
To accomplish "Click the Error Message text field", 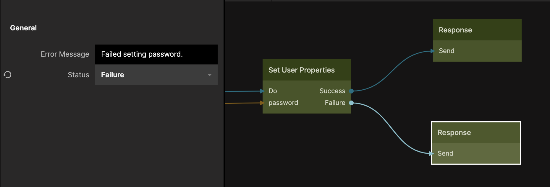I will (x=156, y=54).
